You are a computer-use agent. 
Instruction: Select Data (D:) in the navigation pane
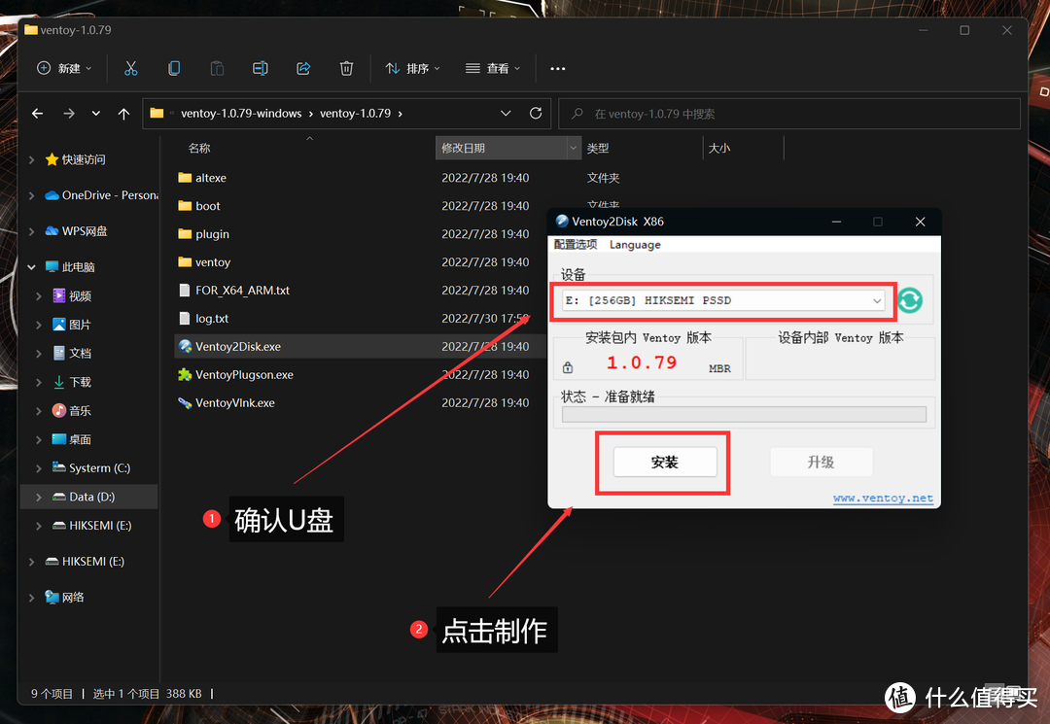pyautogui.click(x=91, y=497)
